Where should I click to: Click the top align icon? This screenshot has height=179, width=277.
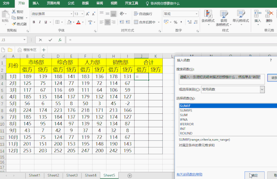point(102,13)
